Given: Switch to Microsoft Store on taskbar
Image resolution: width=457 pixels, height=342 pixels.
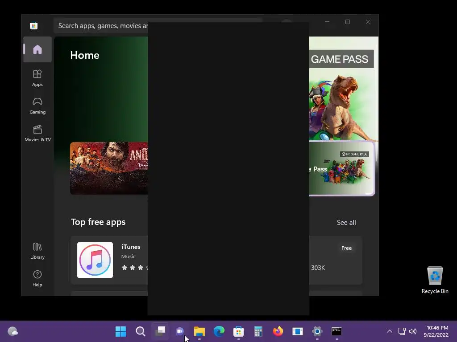Looking at the screenshot, I should click(x=238, y=331).
